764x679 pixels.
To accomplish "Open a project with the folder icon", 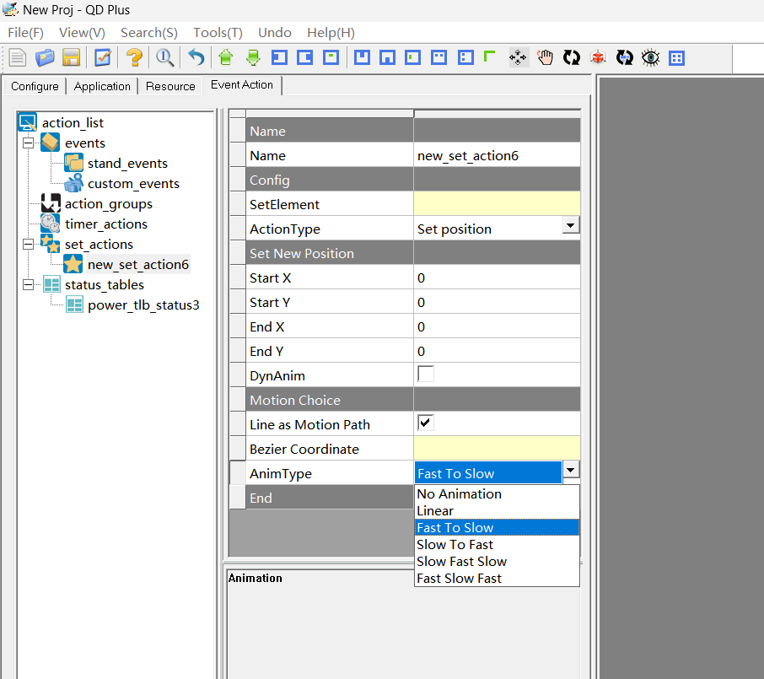I will click(45, 57).
